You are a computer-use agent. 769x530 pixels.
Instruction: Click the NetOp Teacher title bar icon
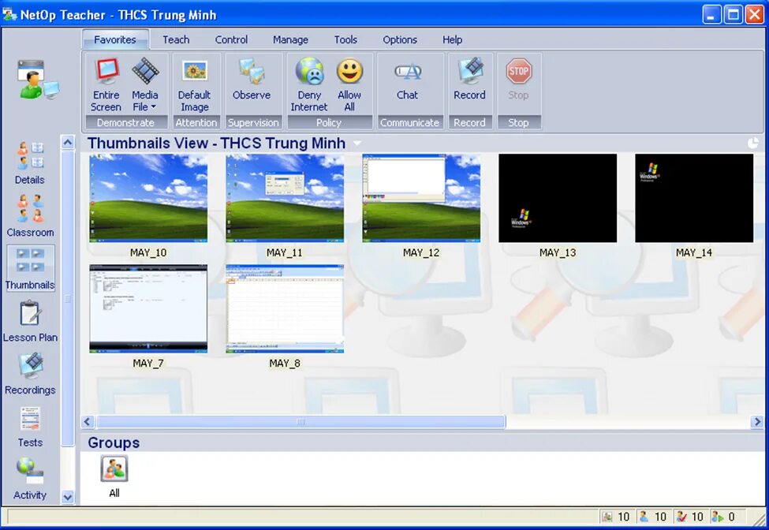(9, 15)
